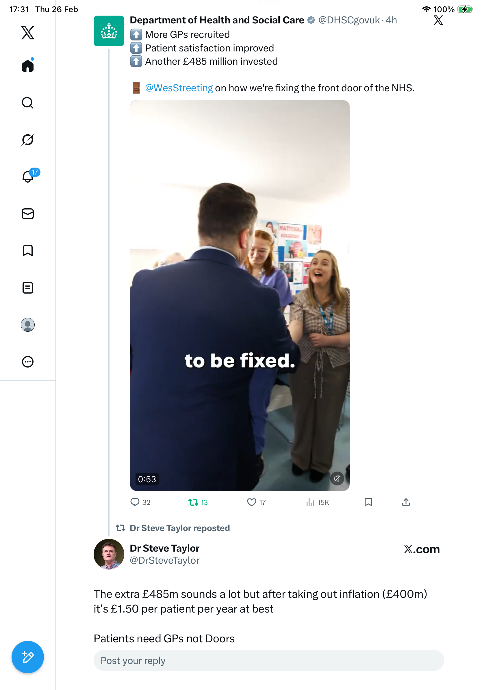Open replies on the DHSC post
The image size is (482, 690).
(135, 502)
